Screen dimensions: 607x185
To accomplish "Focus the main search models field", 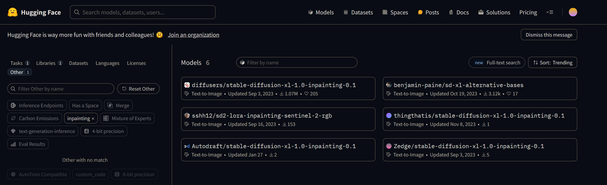I will [143, 12].
